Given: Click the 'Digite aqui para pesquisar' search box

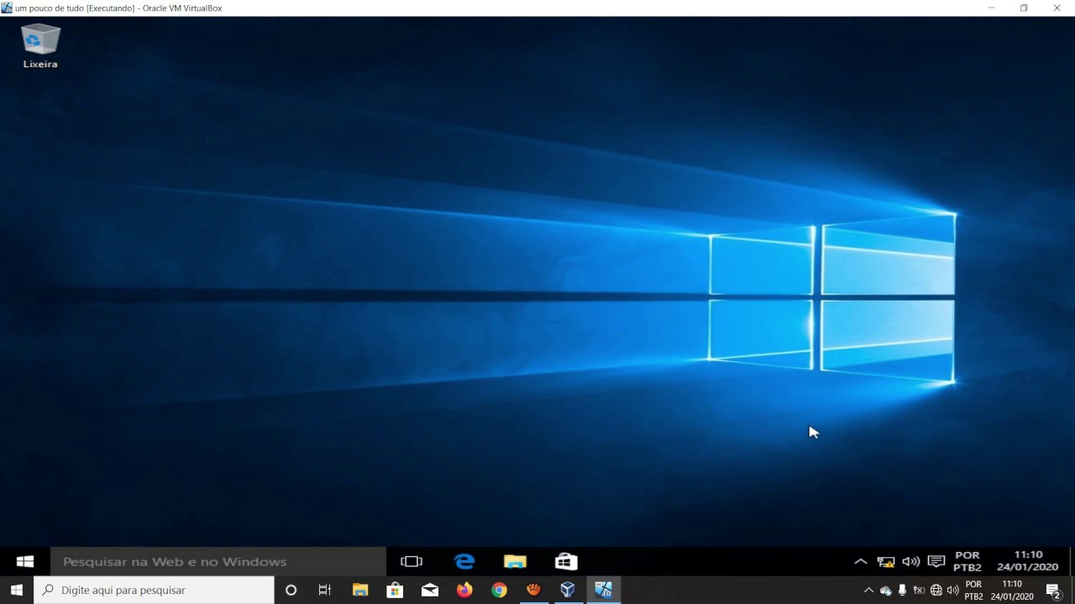Looking at the screenshot, I should [x=154, y=590].
